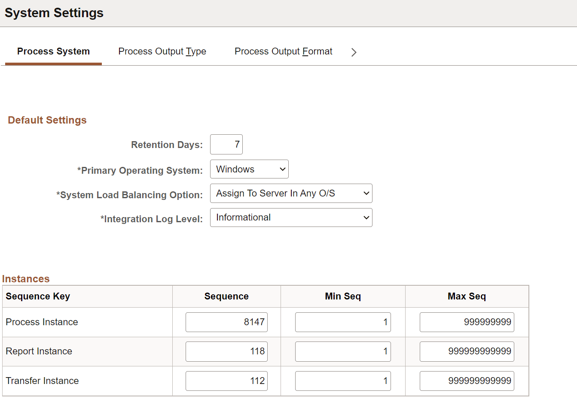Click the right arrow to show more tabs
Viewport: 577px width, 402px height.
(x=354, y=52)
